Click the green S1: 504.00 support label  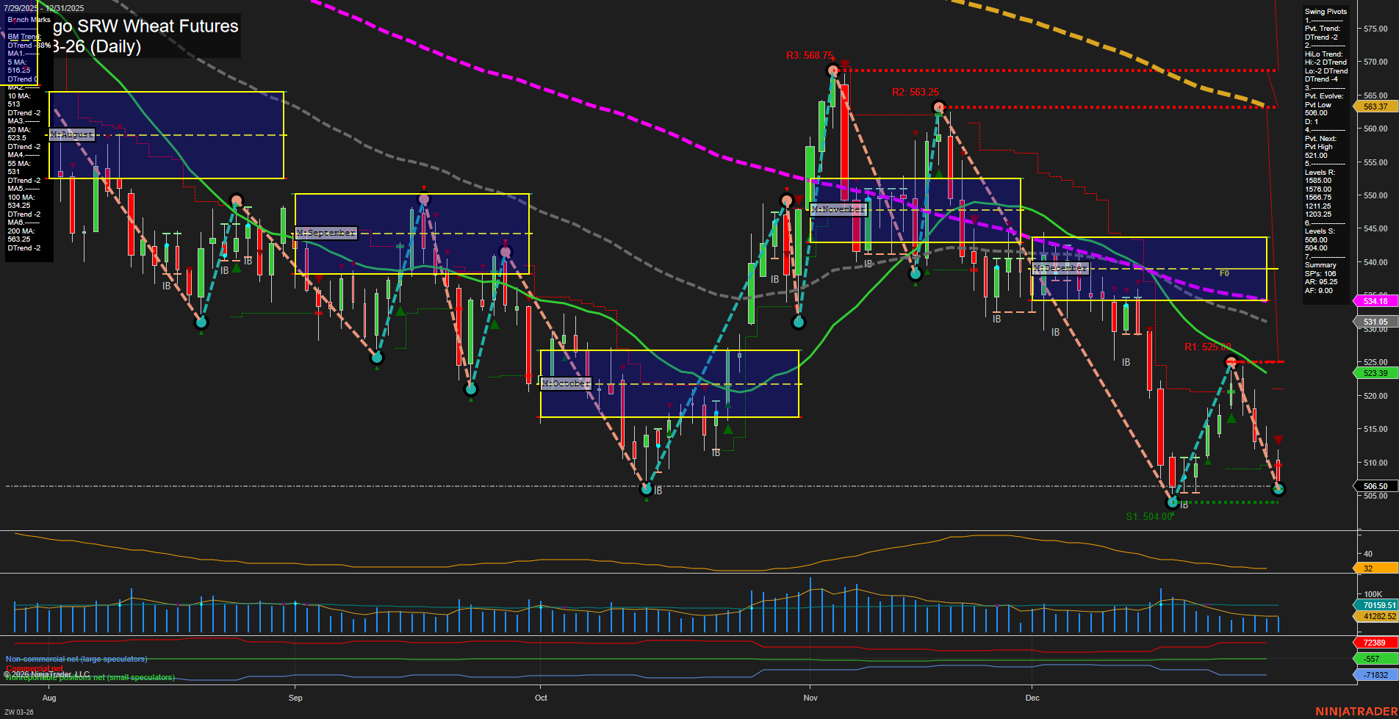pos(1150,516)
